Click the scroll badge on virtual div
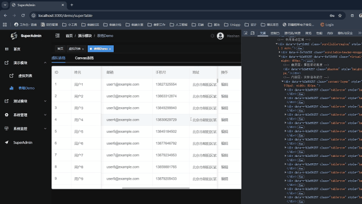Image resolution: width=362 pixels, height=204 pixels. tap(310, 61)
